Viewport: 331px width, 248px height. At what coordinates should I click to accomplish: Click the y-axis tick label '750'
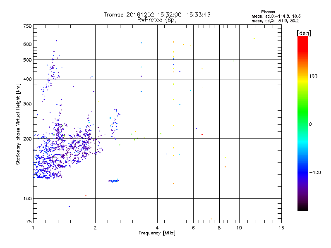pyautogui.click(x=27, y=26)
